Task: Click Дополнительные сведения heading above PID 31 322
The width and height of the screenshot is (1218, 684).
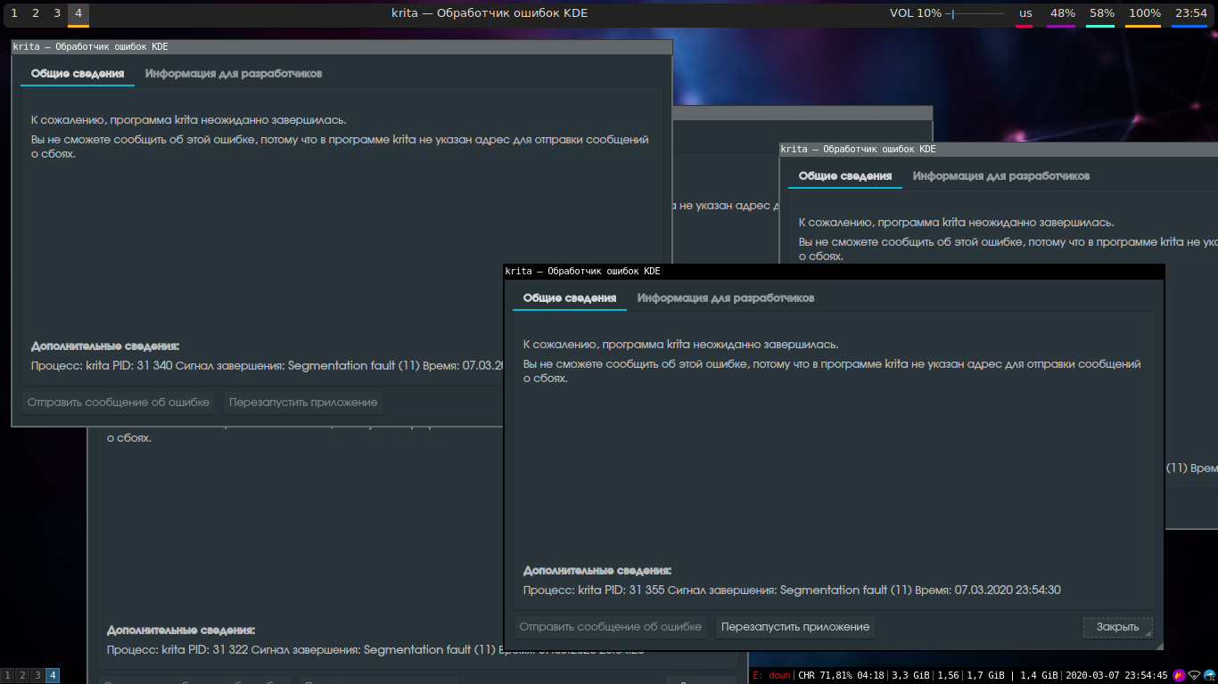Action: [181, 630]
